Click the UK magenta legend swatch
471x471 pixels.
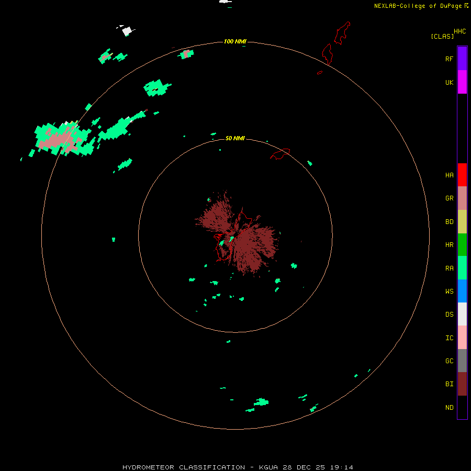[462, 82]
